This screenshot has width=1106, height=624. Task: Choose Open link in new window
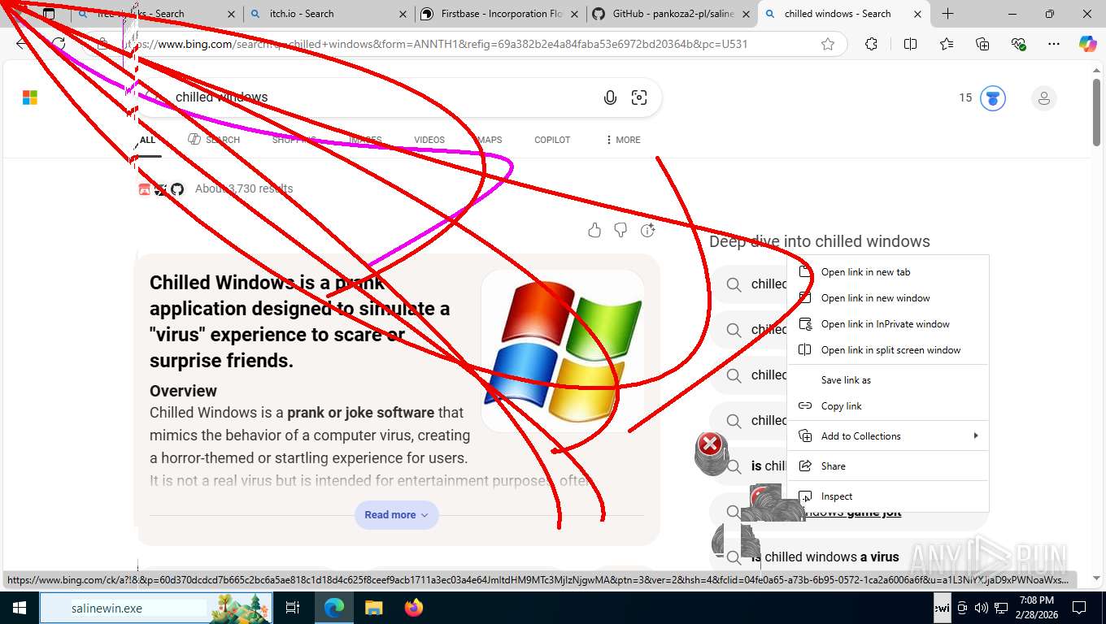point(888,298)
